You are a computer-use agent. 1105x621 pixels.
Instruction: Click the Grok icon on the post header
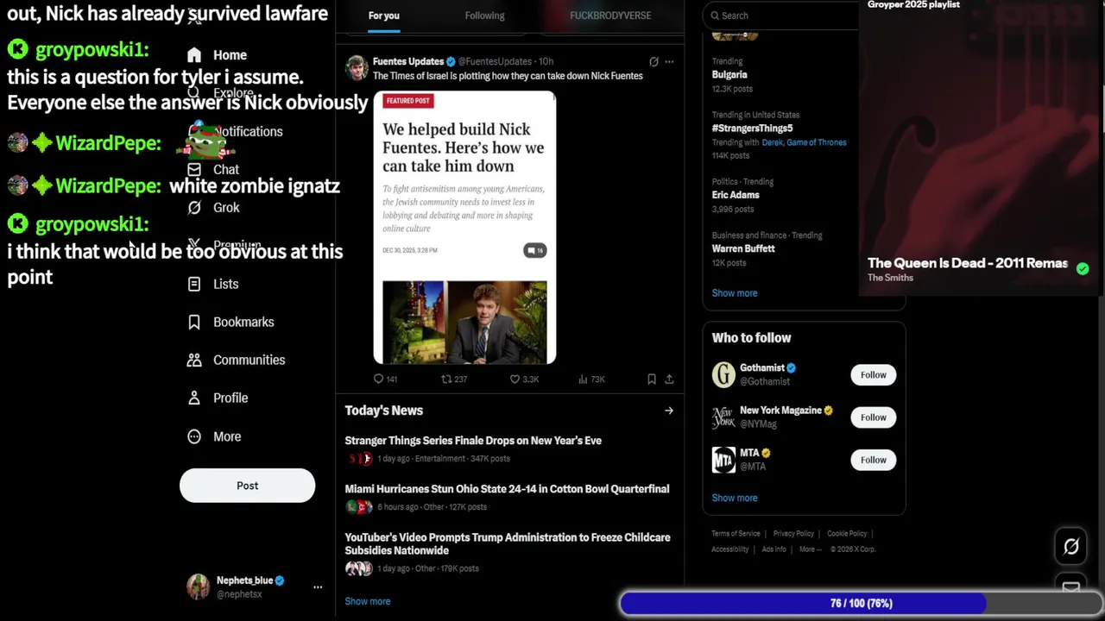(654, 61)
